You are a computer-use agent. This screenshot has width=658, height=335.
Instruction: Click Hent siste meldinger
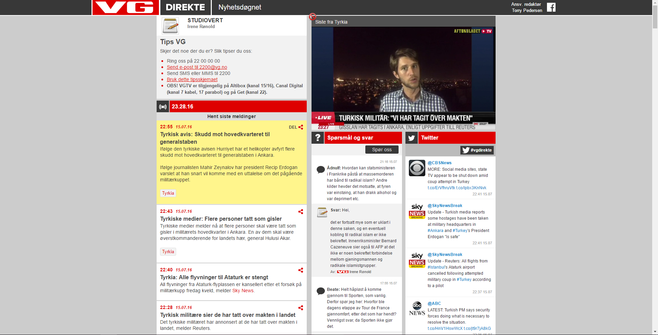tap(232, 116)
